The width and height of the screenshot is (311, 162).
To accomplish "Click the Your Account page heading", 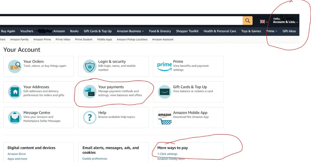I will pyautogui.click(x=22, y=50).
